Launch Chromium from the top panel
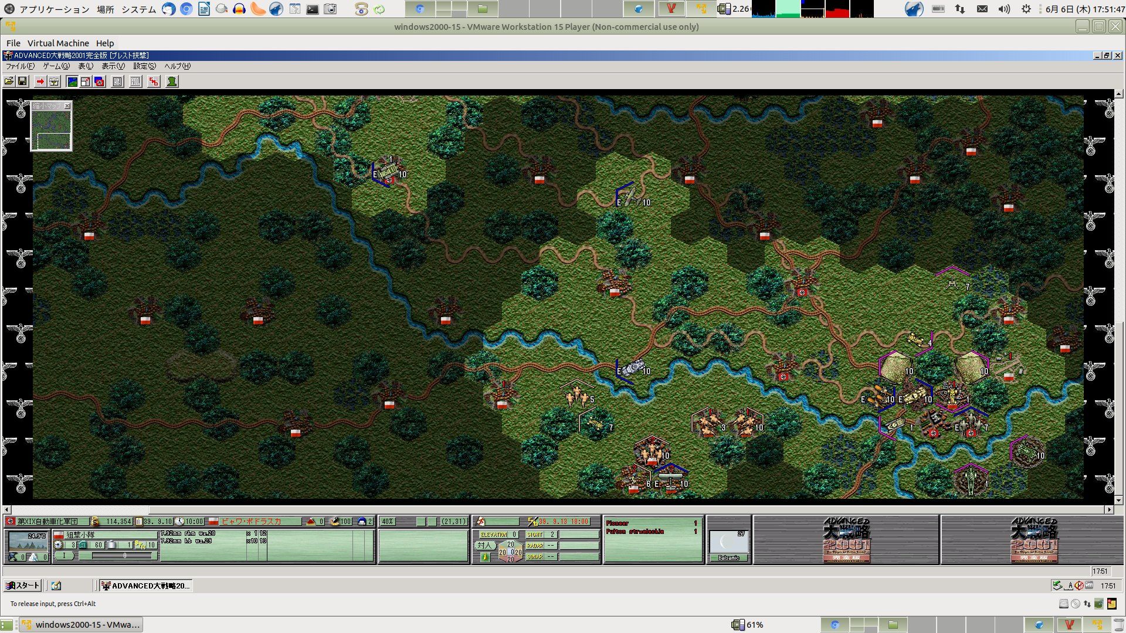Viewport: 1126px width, 633px height. click(x=186, y=9)
